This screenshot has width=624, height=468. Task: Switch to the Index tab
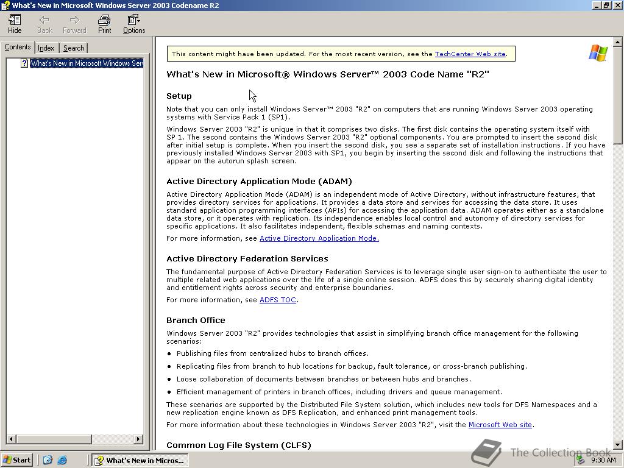(x=46, y=48)
